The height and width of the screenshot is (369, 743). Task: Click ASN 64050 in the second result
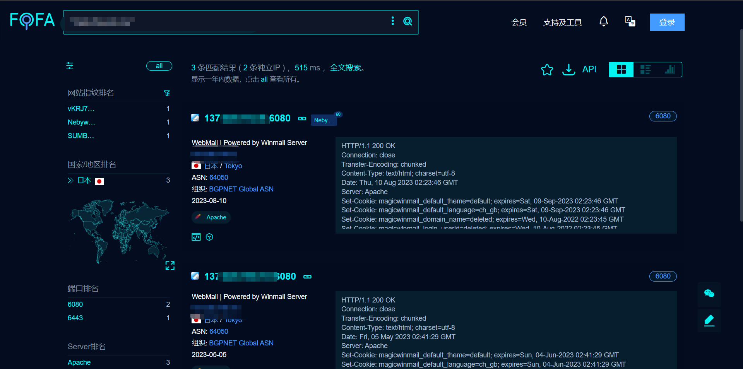(x=219, y=331)
